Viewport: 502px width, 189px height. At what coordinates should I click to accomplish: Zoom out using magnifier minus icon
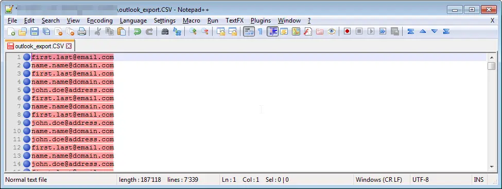pos(204,32)
